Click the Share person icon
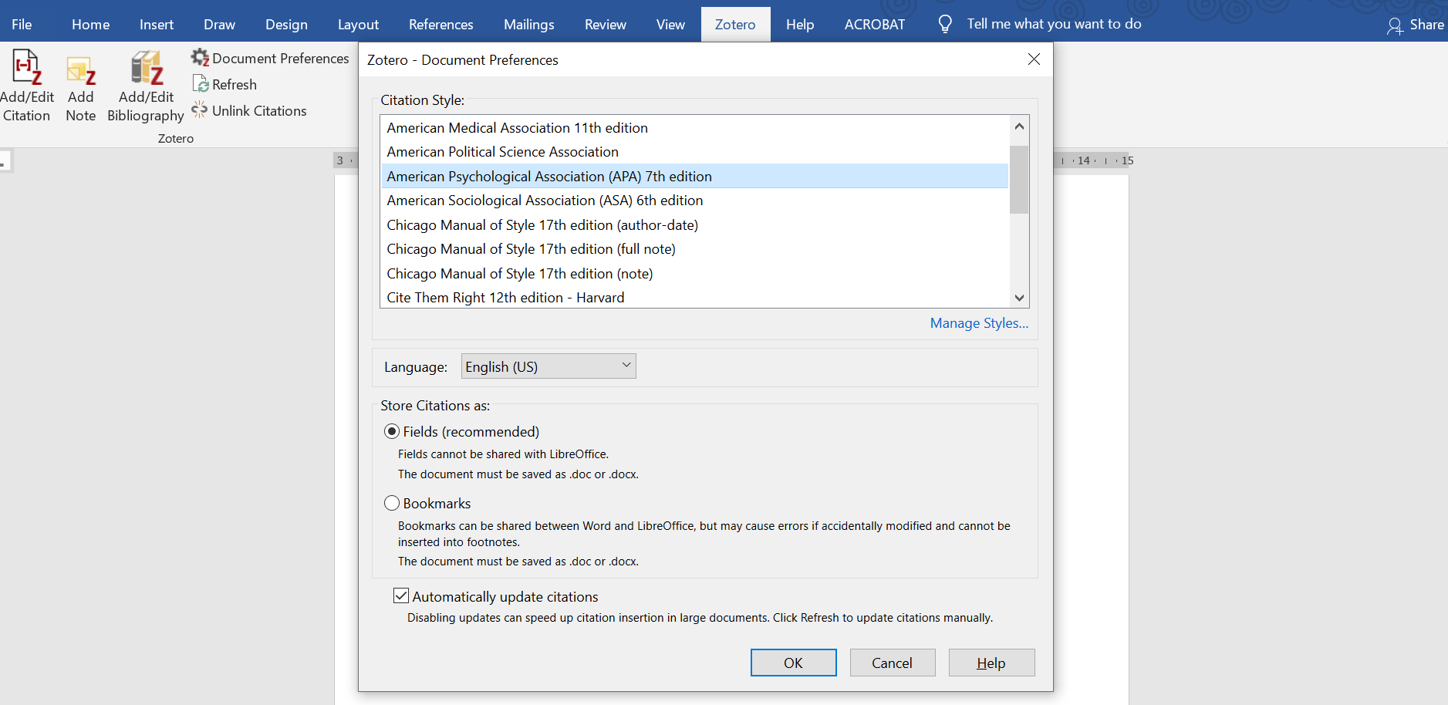 1394,25
